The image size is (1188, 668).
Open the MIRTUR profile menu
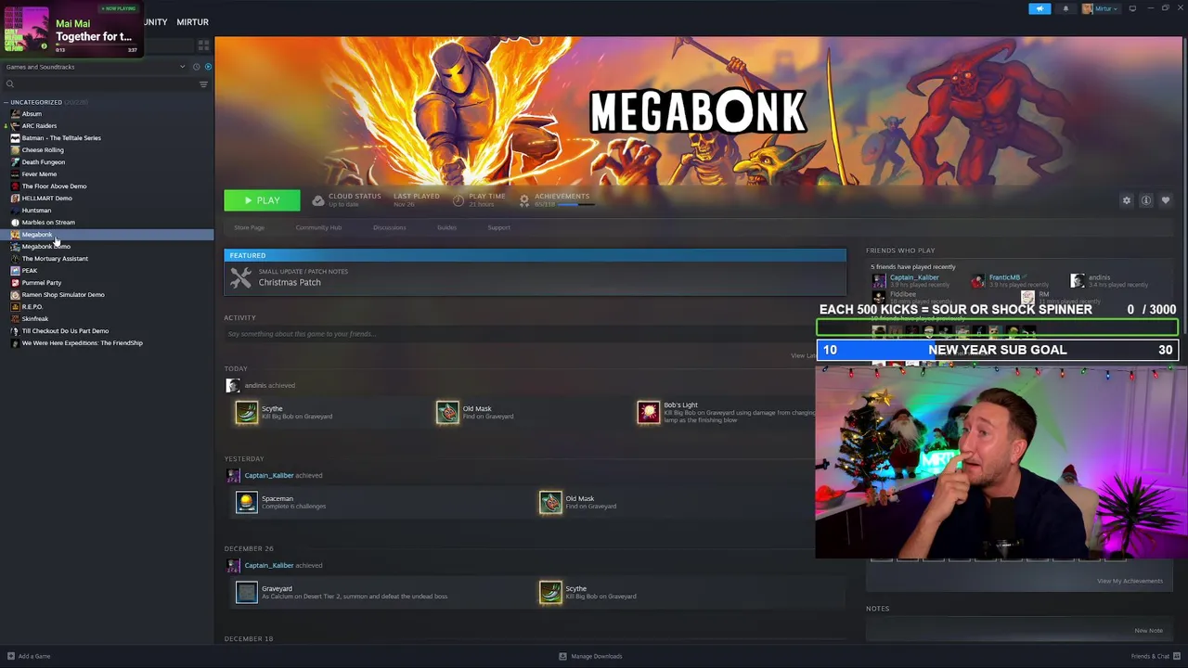tap(192, 22)
